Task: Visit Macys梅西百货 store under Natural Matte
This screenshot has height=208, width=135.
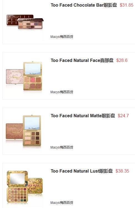Action: point(62,147)
